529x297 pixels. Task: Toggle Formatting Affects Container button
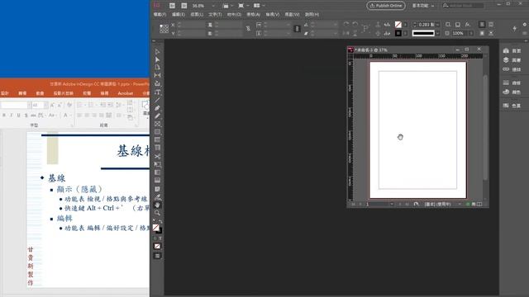coord(155,238)
